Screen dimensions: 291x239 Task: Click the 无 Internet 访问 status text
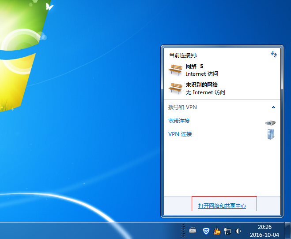pos(205,92)
